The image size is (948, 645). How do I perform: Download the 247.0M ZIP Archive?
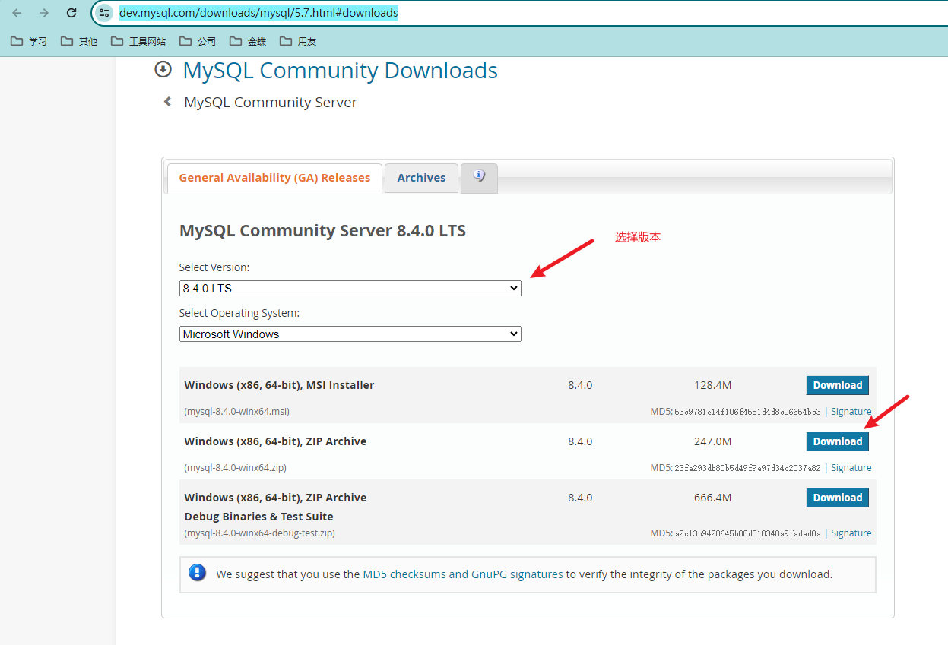click(838, 441)
